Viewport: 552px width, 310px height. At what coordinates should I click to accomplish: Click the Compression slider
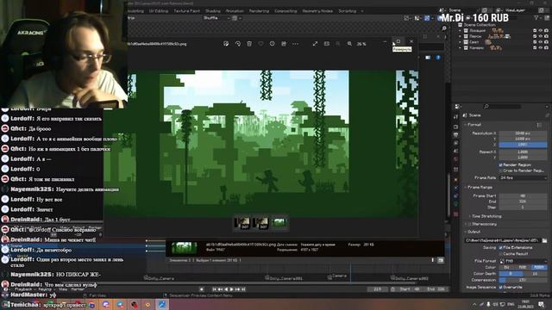click(x=524, y=280)
